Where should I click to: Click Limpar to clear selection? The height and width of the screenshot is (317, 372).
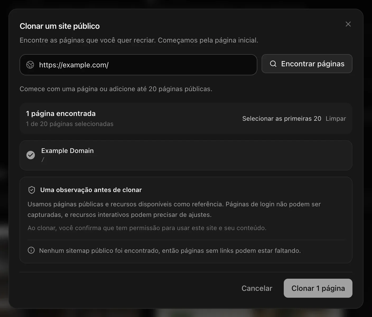pyautogui.click(x=336, y=119)
